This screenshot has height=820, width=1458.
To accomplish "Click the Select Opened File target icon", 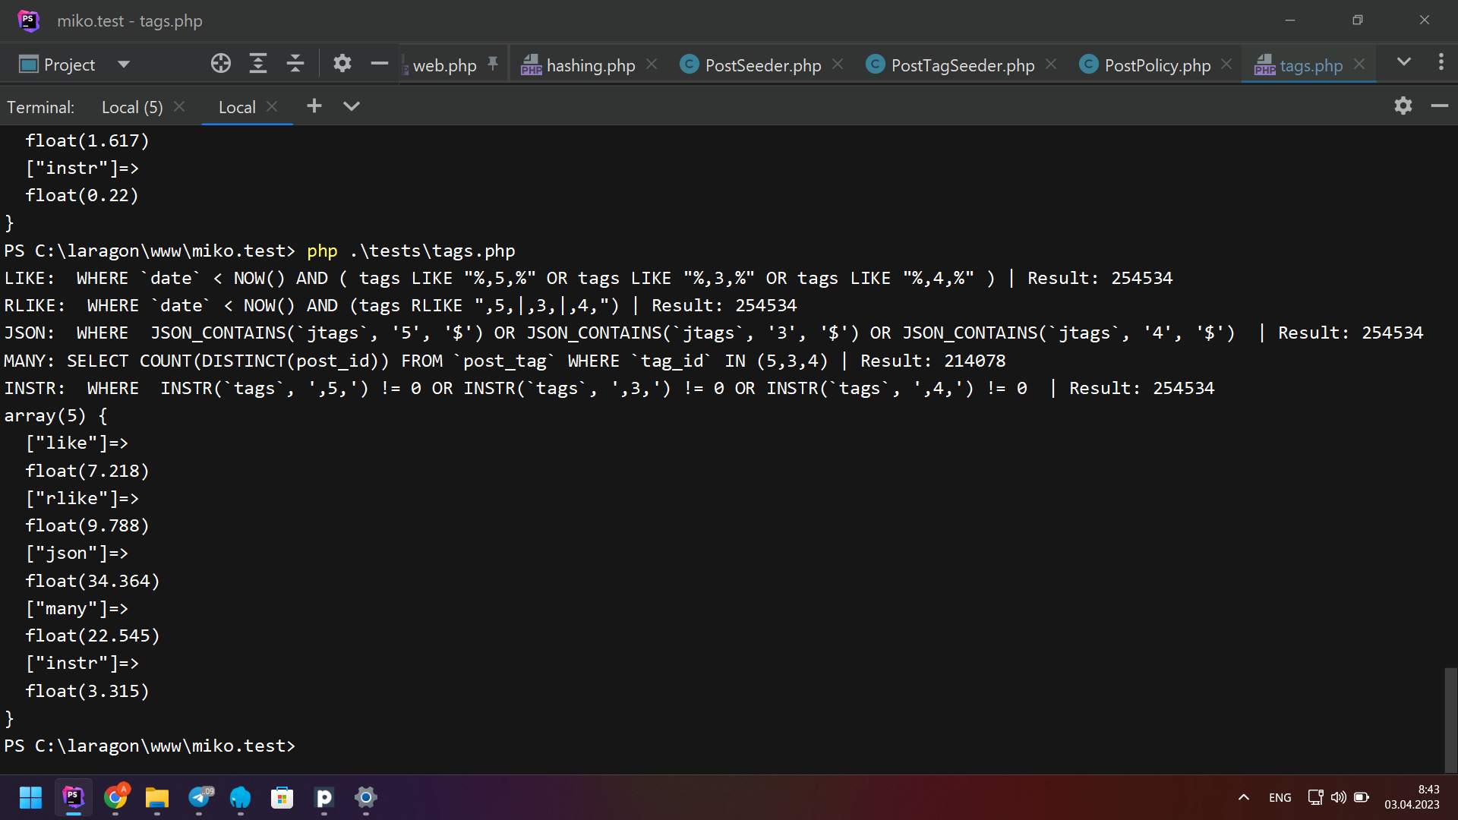I will tap(221, 64).
